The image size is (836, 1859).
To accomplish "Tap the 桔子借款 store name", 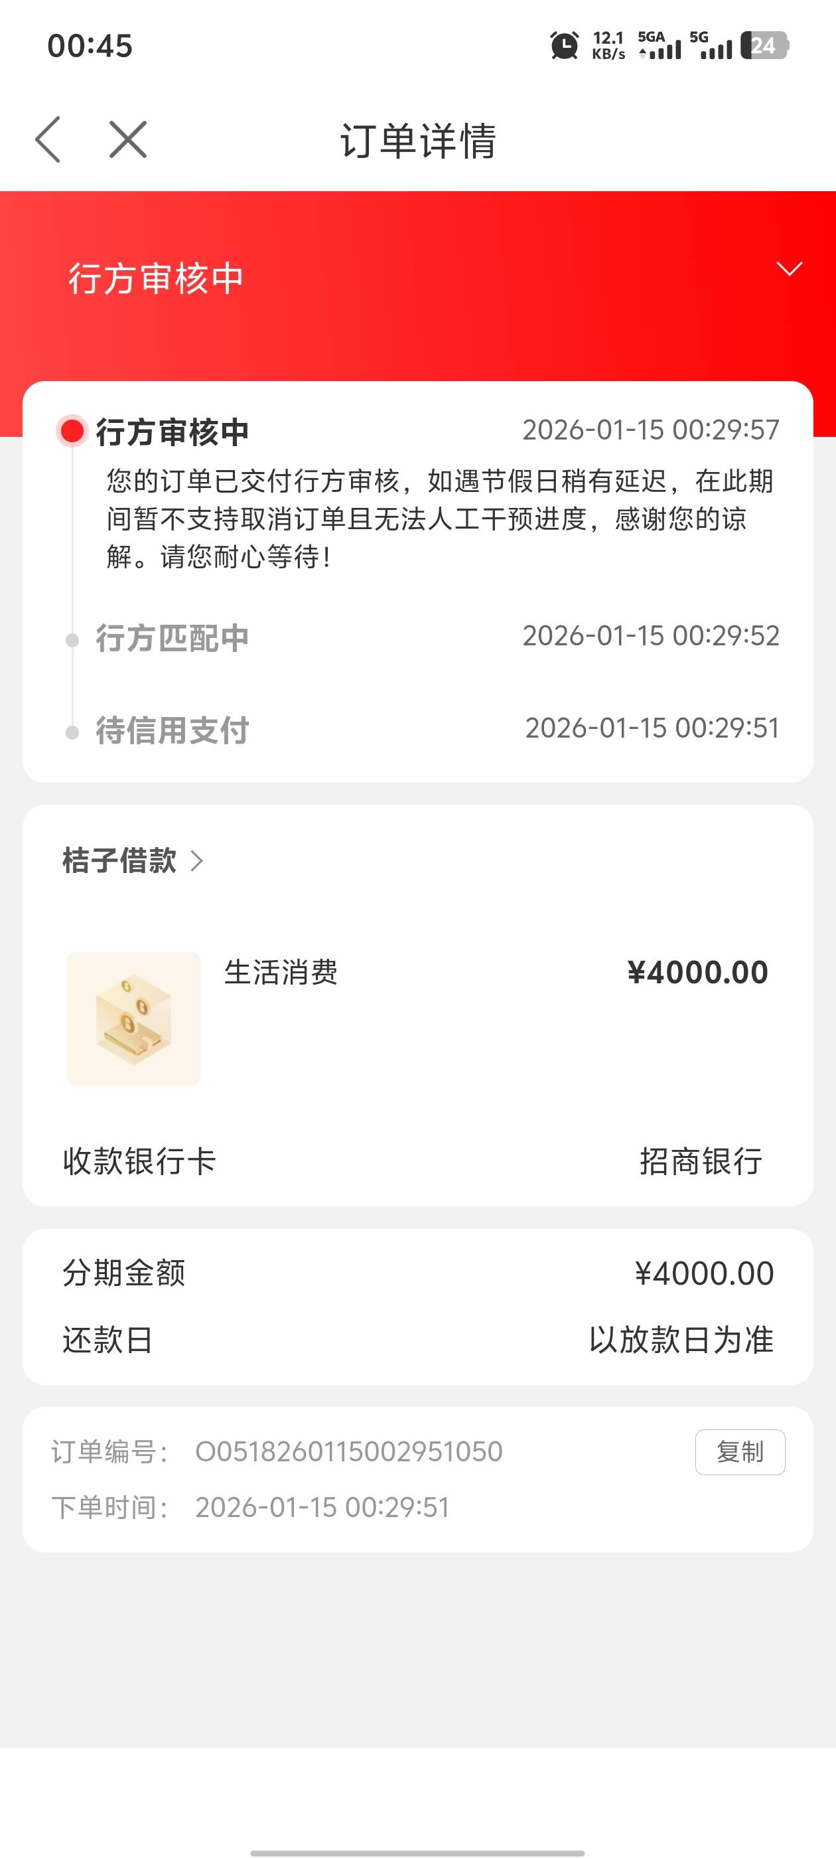I will click(119, 860).
